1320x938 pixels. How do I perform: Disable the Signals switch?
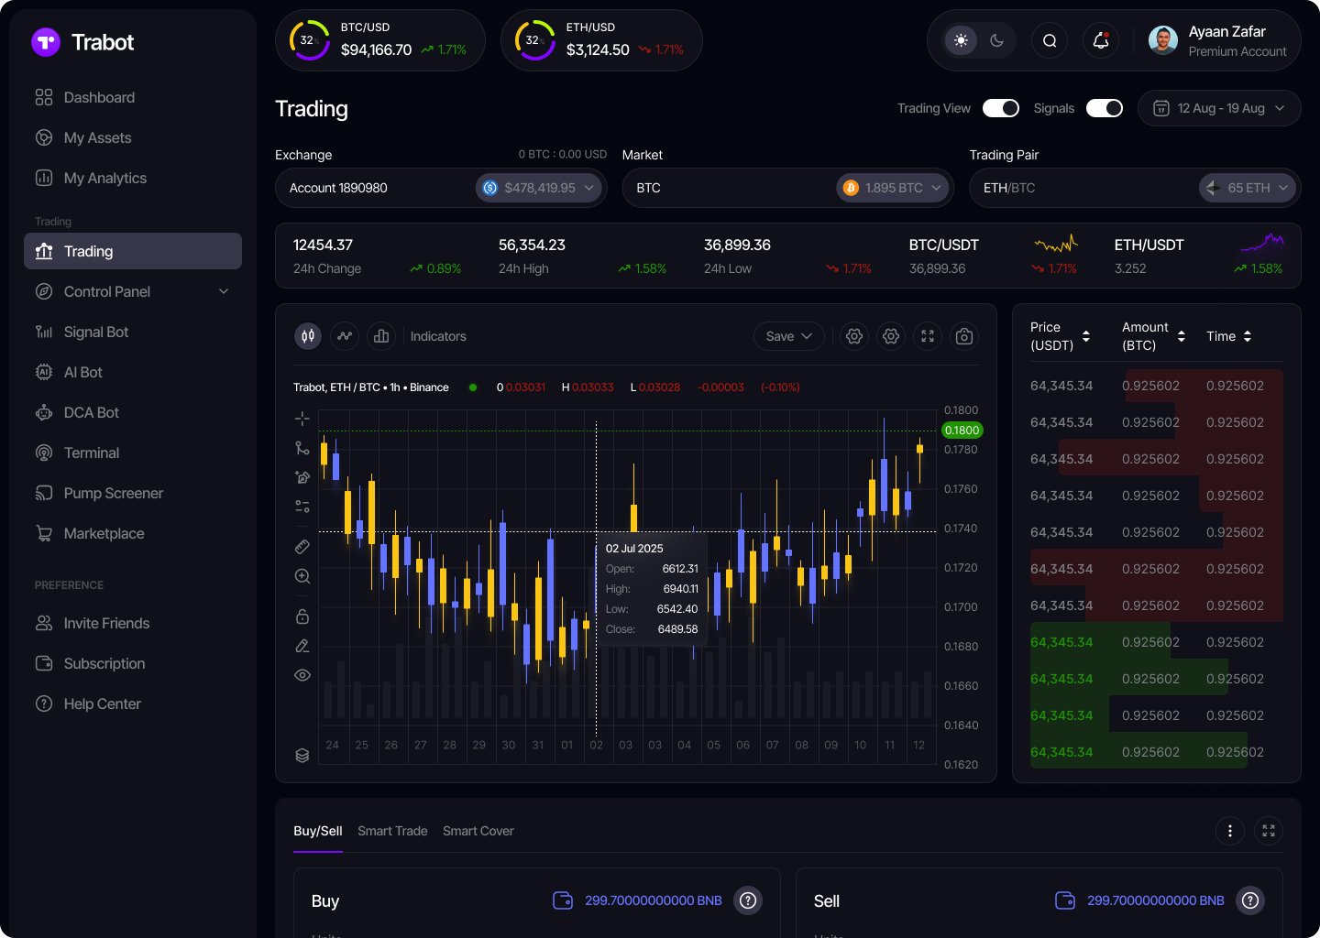tap(1104, 108)
